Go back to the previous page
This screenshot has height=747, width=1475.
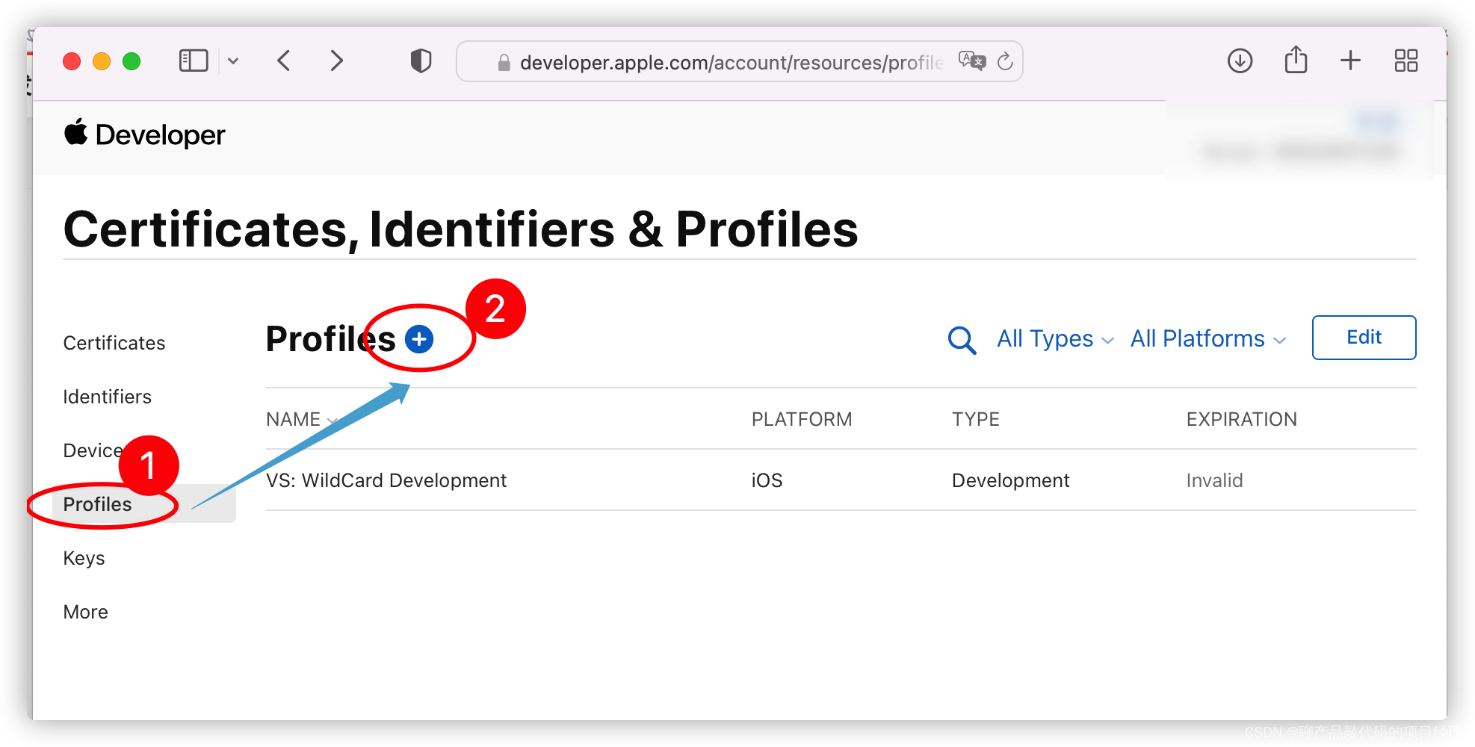tap(284, 61)
